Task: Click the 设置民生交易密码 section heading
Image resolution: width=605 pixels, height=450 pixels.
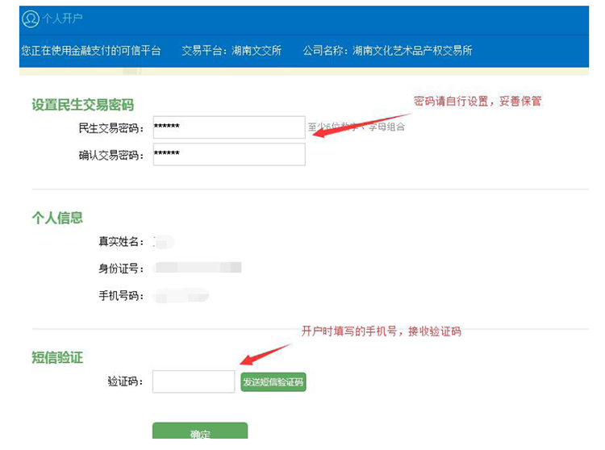Action: pos(82,105)
